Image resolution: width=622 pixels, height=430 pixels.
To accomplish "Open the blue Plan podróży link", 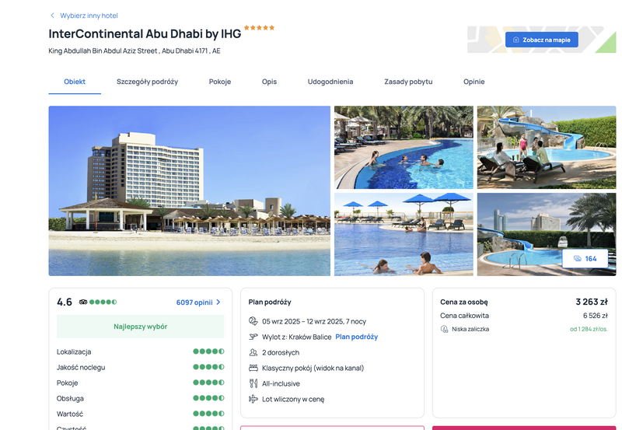I will click(357, 337).
